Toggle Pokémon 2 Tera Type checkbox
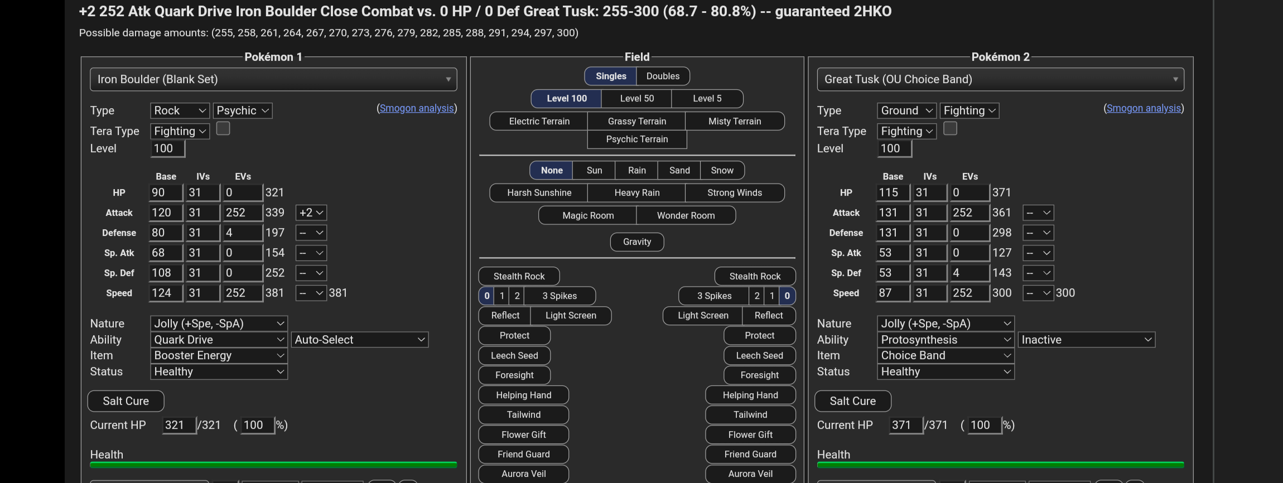Image resolution: width=1283 pixels, height=483 pixels. [950, 128]
